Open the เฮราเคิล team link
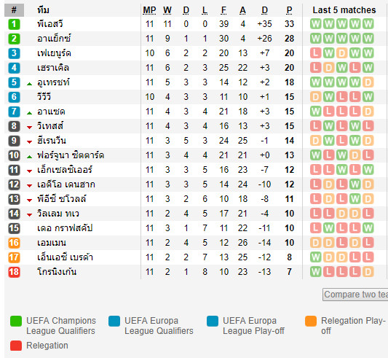The image size is (388, 358). pos(53,67)
